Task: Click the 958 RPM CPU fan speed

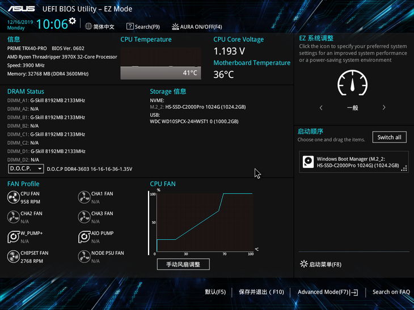Action: pyautogui.click(x=31, y=202)
